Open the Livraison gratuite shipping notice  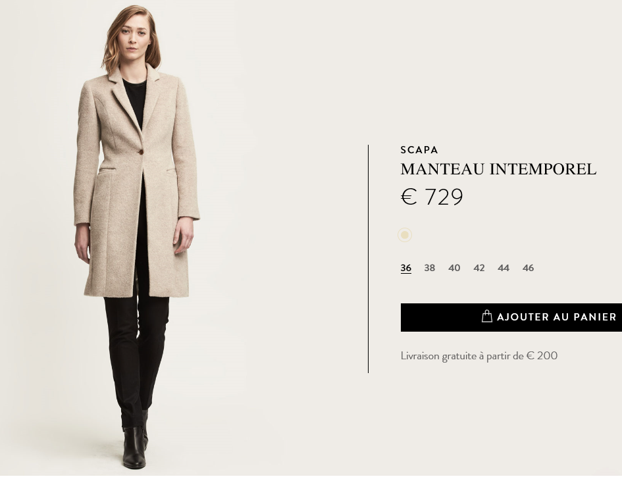point(479,356)
